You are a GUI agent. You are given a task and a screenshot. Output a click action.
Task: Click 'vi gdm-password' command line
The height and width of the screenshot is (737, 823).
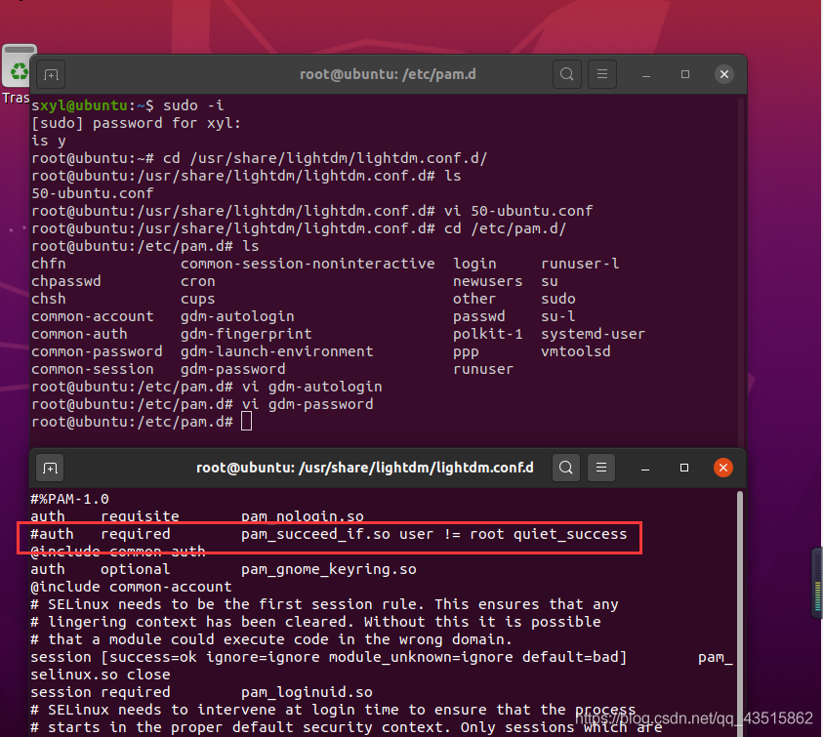308,404
